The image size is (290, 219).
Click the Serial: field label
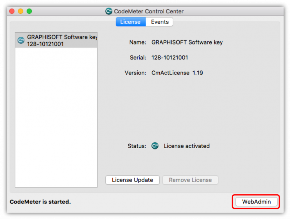tap(138, 57)
